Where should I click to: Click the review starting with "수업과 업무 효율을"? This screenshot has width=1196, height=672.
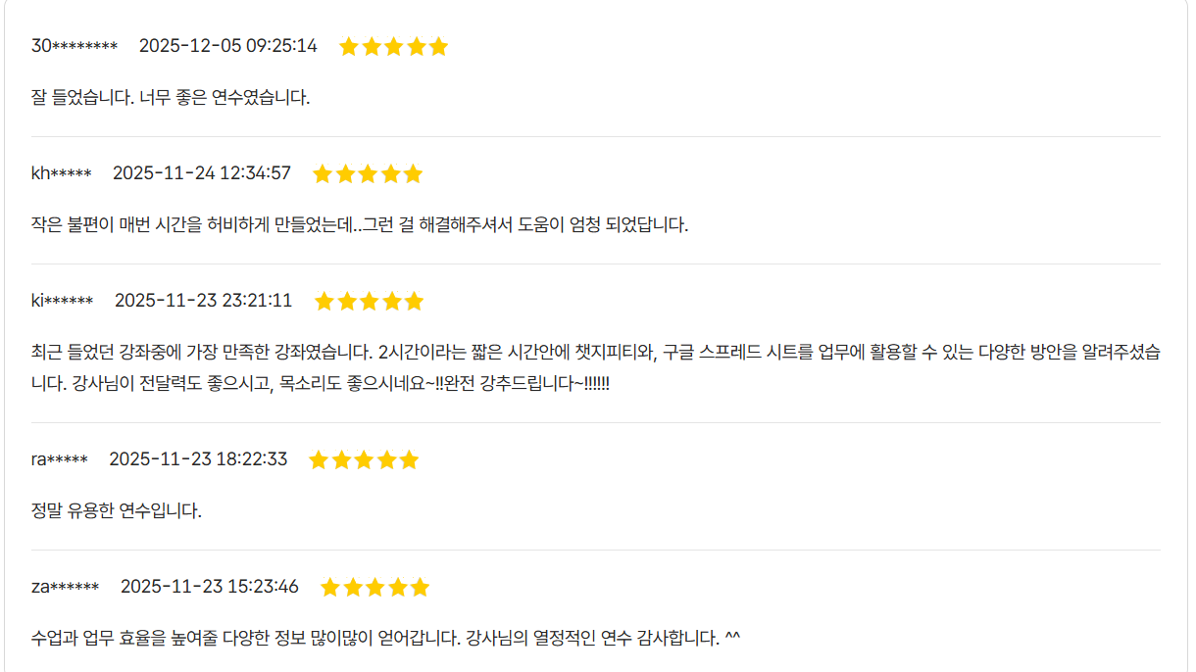point(385,638)
